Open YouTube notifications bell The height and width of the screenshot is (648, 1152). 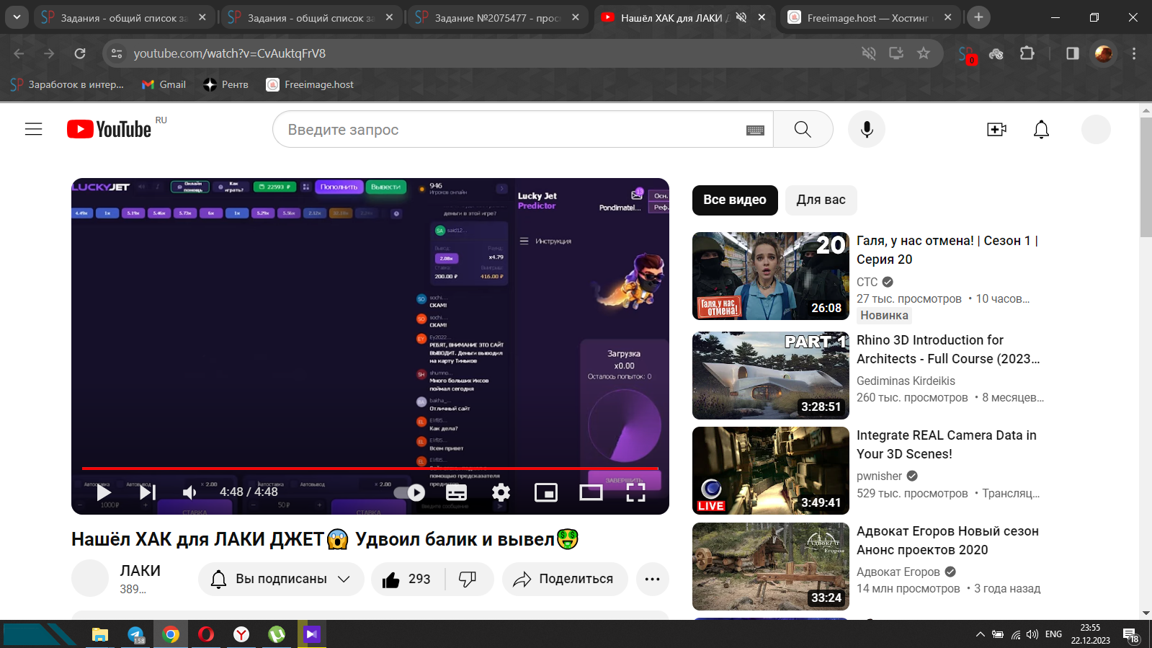(1041, 129)
